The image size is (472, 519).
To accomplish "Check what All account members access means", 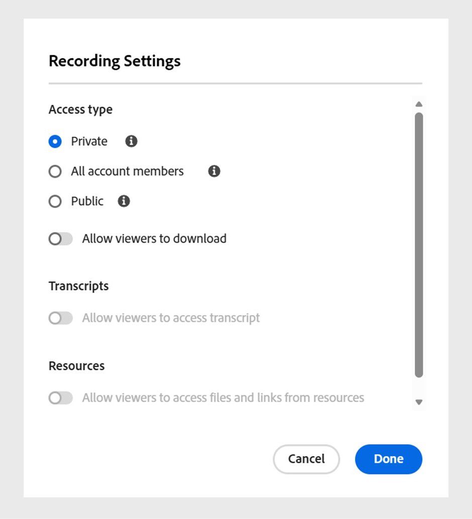I will pos(214,171).
